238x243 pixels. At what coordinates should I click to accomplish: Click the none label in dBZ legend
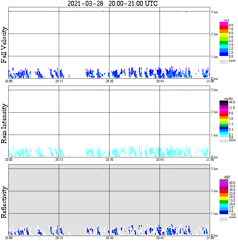click(x=232, y=217)
